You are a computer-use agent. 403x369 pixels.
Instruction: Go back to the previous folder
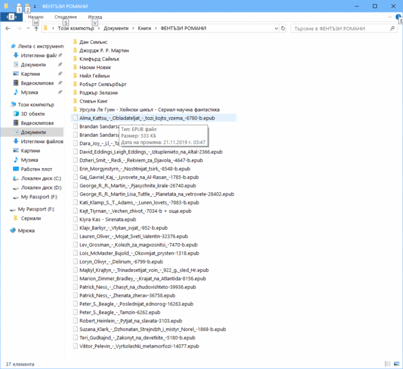click(x=8, y=29)
